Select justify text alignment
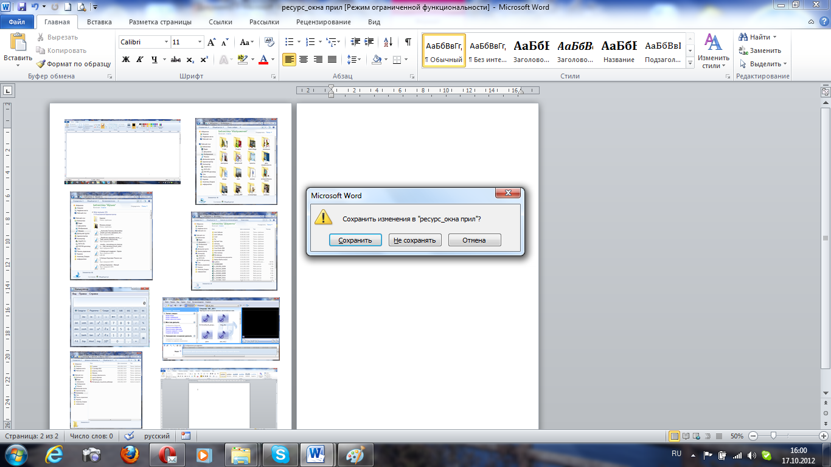The height and width of the screenshot is (467, 831). (332, 60)
